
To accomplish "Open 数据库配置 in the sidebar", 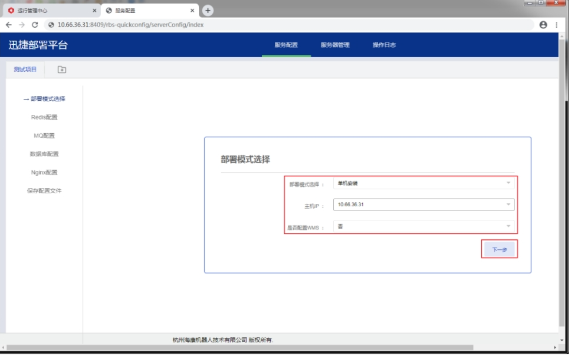I will pos(44,154).
